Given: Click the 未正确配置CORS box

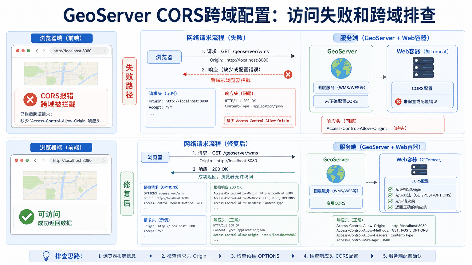Looking at the screenshot, I should click(341, 101).
